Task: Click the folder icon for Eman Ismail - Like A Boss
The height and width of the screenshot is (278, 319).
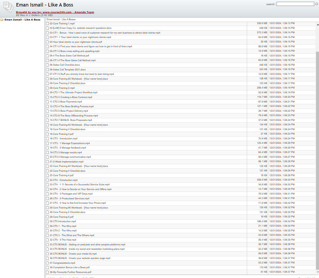Action: [x=2, y=20]
